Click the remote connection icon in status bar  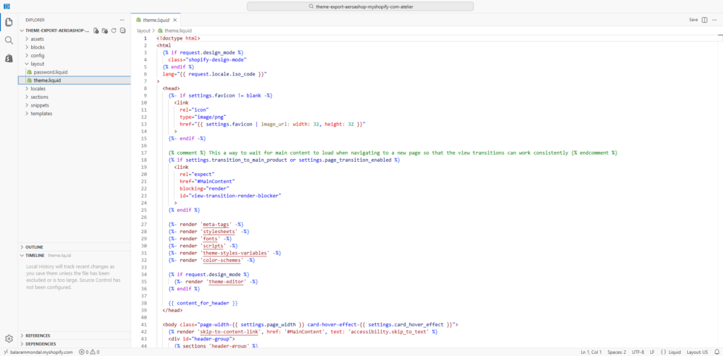[4, 352]
